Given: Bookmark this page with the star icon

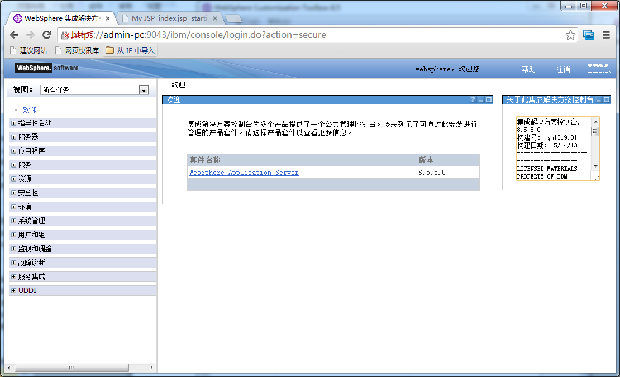Looking at the screenshot, I should tap(570, 35).
